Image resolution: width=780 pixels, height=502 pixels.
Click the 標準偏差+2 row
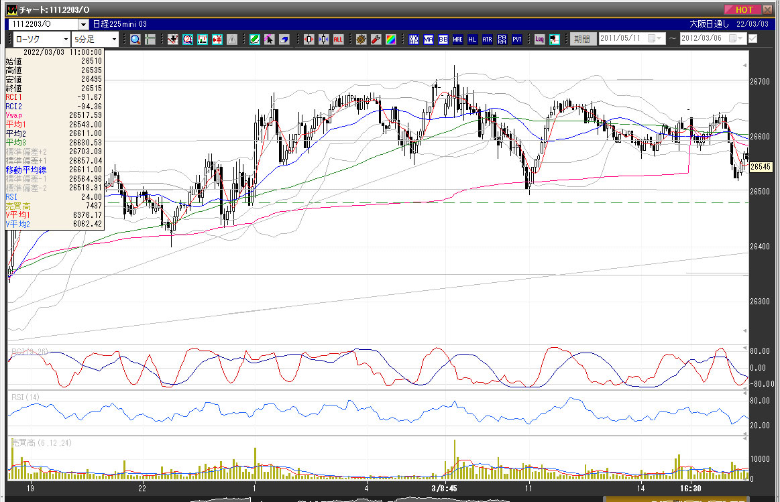point(54,151)
